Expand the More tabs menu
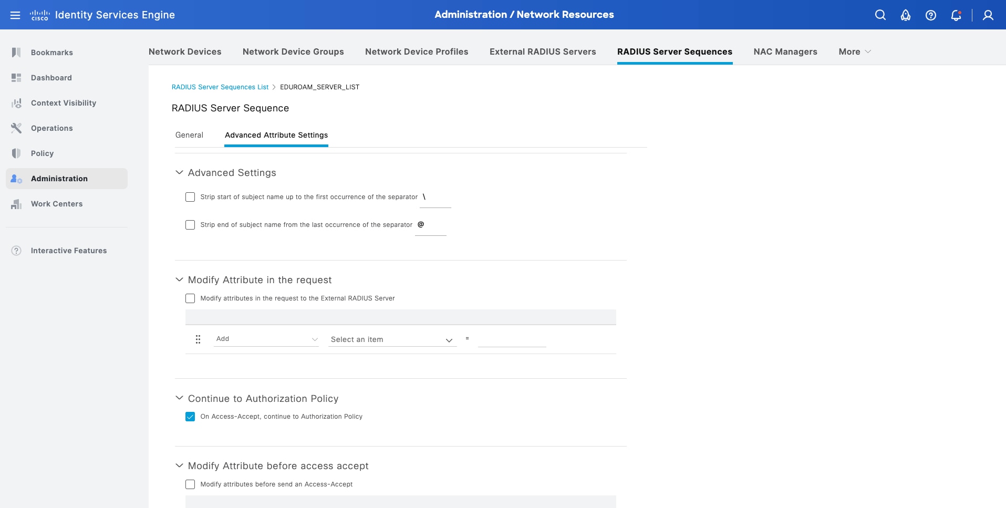Screen dimensions: 1006x508 (x=855, y=51)
